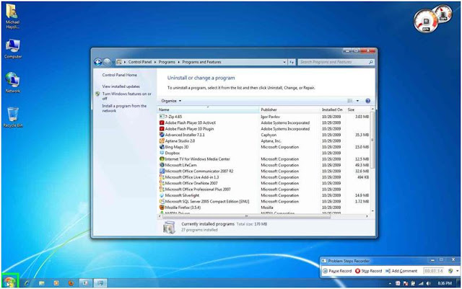The height and width of the screenshot is (289, 462).
Task: Select Adobe Flash Player 10 Plugin row
Action: [x=263, y=129]
